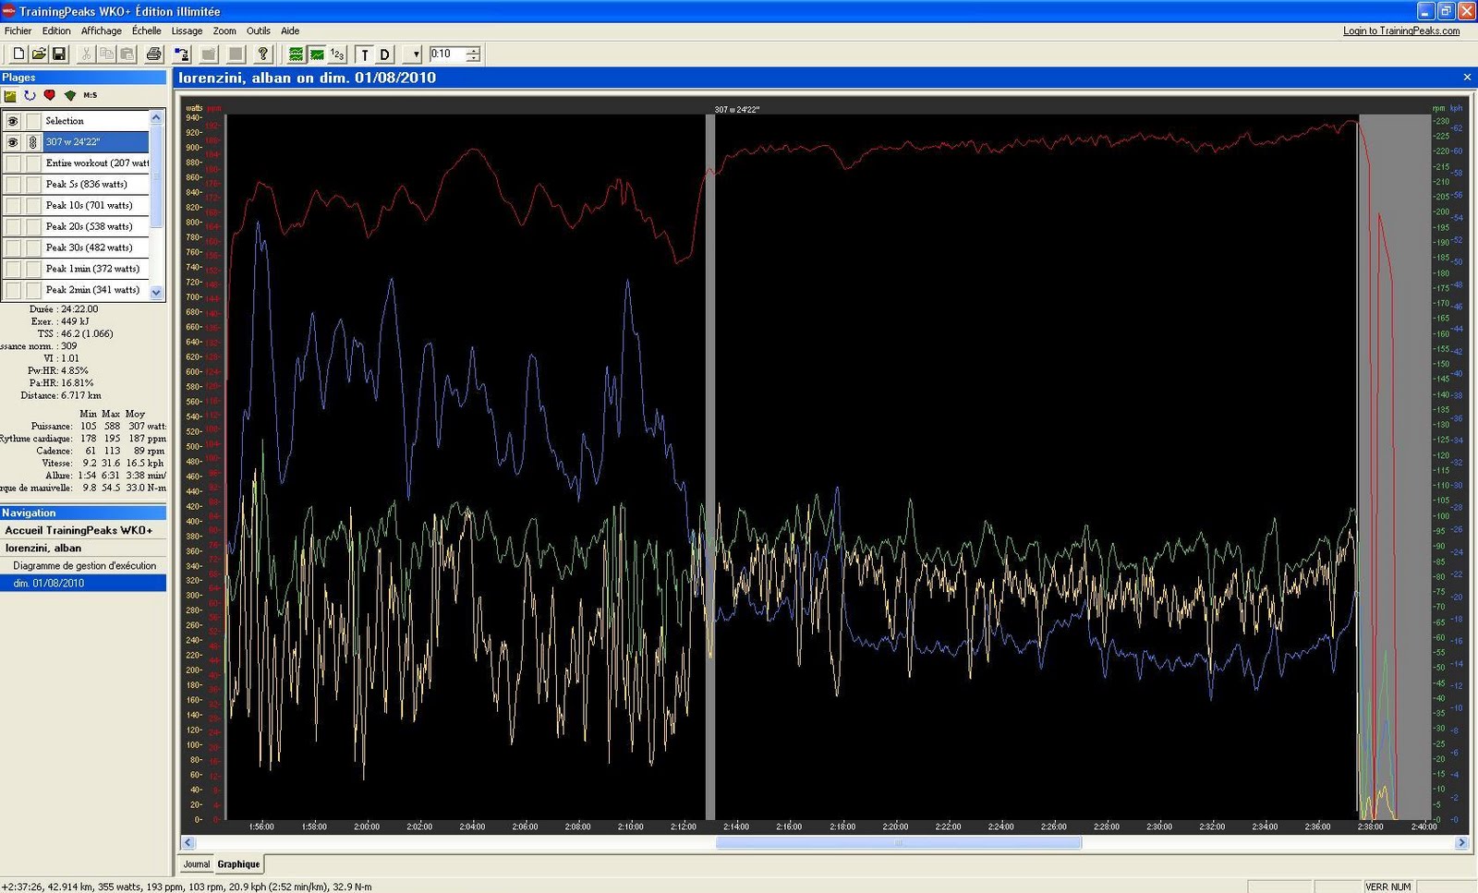Click the red heart icon in Plages
Image resolution: width=1478 pixels, height=893 pixels.
point(50,95)
